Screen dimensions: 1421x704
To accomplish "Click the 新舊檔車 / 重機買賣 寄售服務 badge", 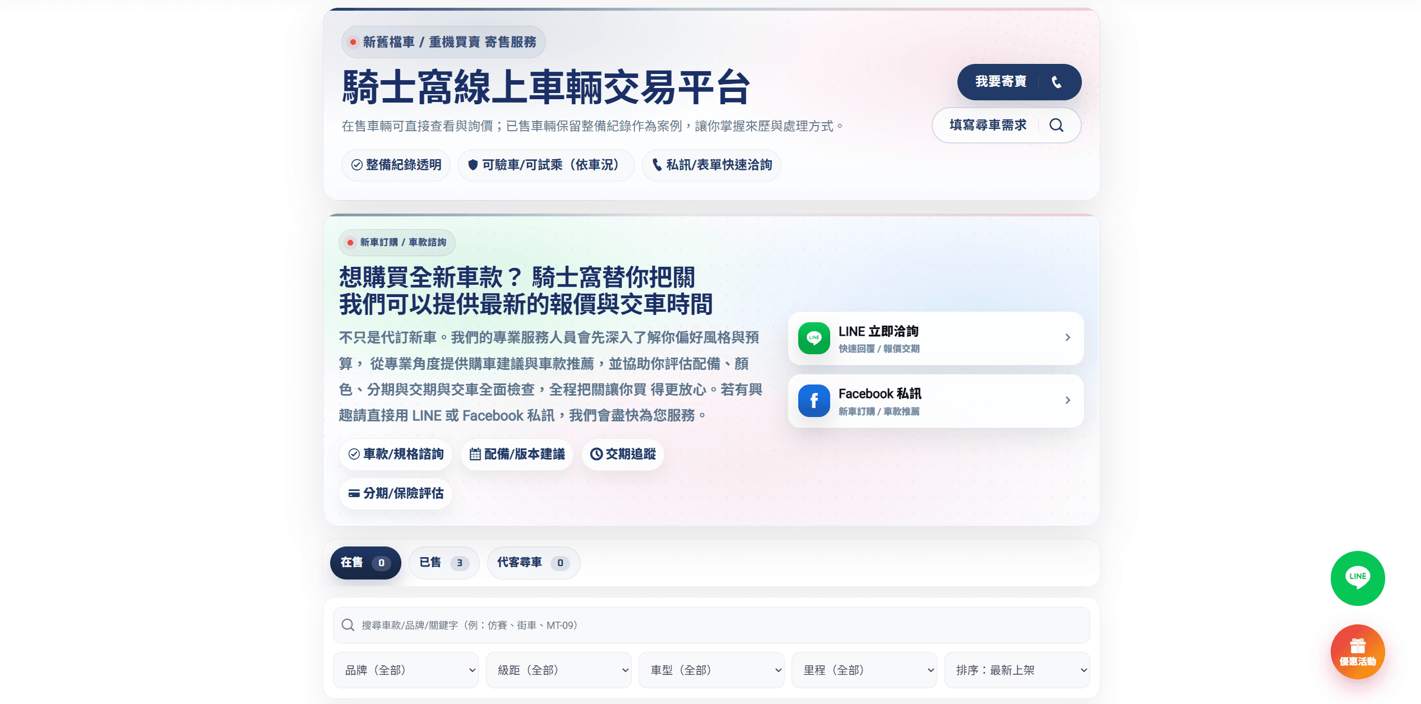I will coord(443,42).
